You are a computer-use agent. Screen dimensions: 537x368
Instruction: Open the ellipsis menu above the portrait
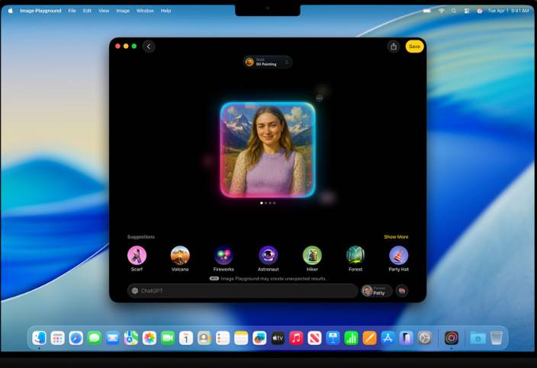319,98
